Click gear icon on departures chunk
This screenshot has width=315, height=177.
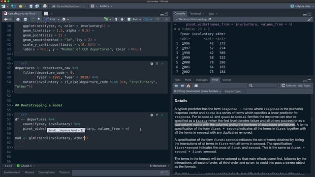pos(152,64)
